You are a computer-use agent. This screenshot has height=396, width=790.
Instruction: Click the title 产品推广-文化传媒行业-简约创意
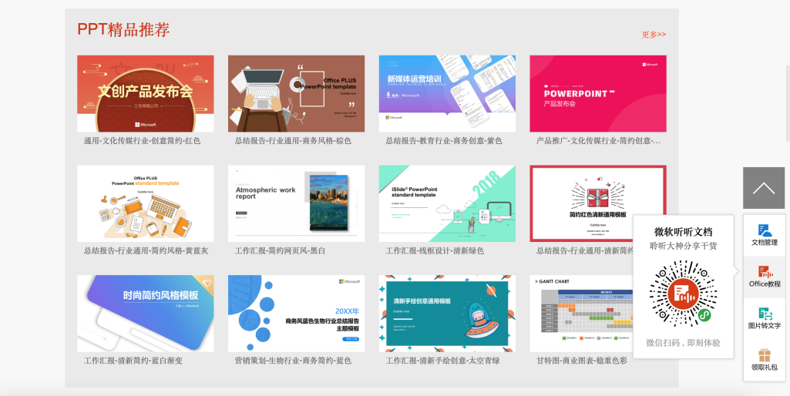[598, 140]
